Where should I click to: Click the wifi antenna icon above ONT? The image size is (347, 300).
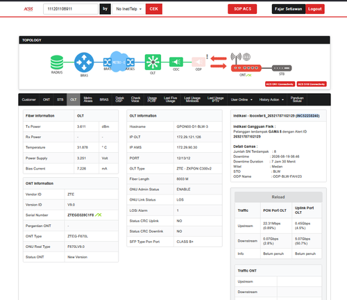[x=236, y=58]
